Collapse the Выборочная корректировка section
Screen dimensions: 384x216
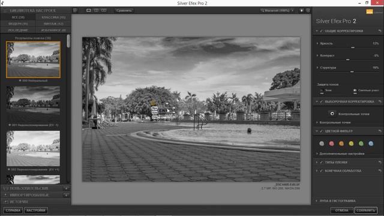(x=317, y=101)
